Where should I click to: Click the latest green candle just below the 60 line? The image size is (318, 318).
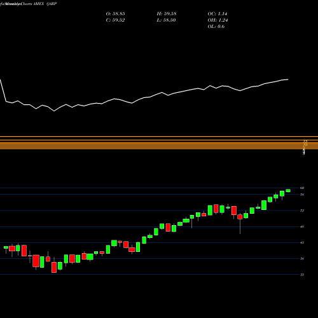point(288,191)
